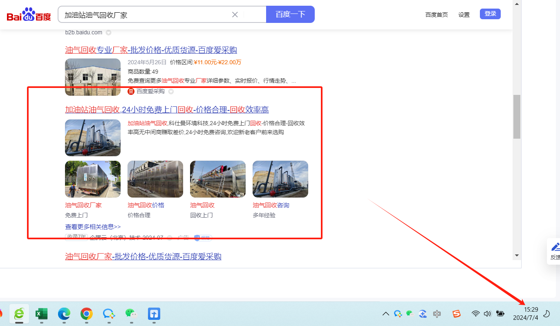Open 设置 in the top navigation

tap(464, 15)
